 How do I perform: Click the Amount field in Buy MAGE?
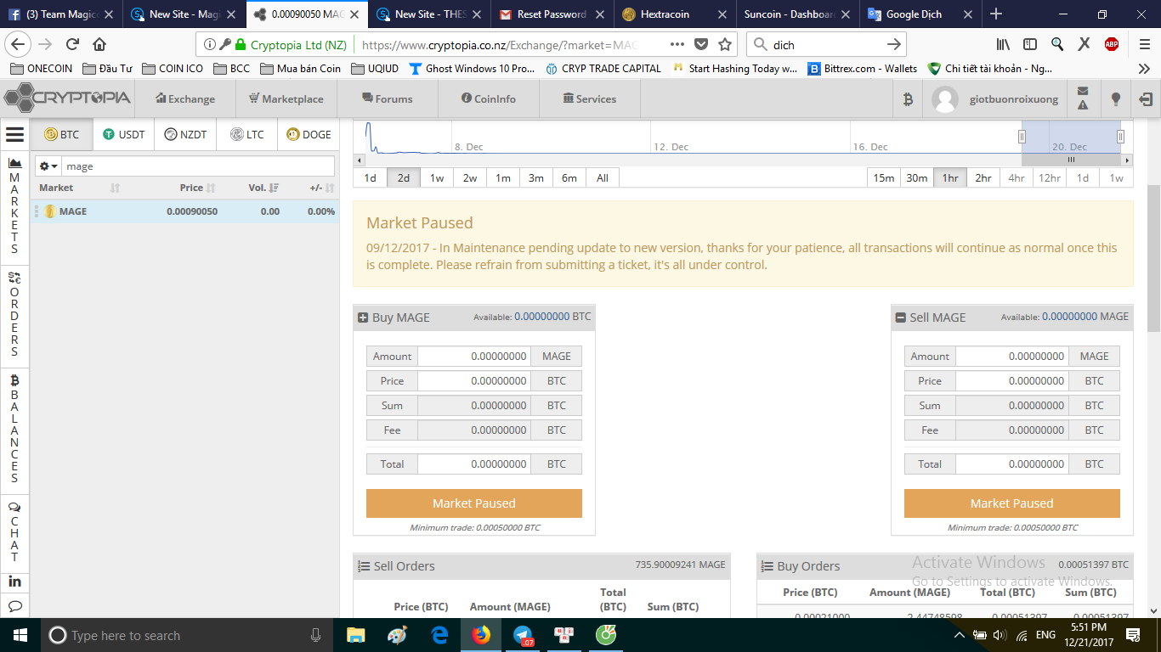pos(474,357)
